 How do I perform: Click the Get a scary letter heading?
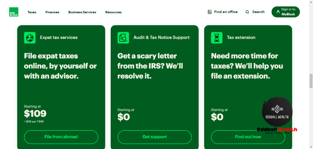pyautogui.click(x=150, y=66)
